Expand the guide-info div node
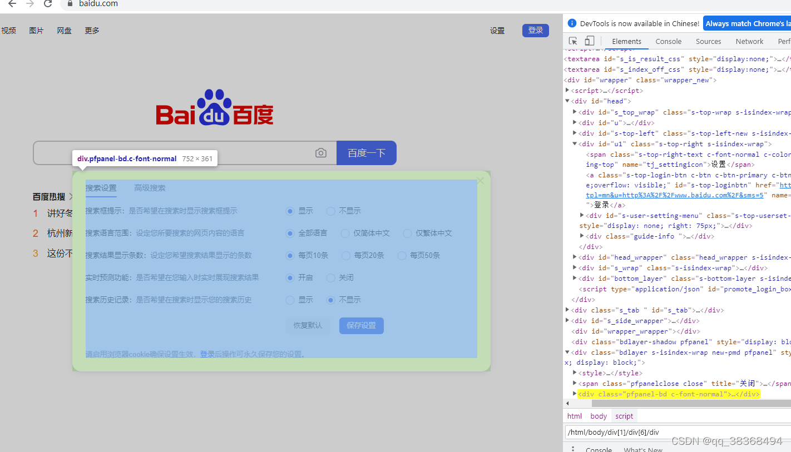This screenshot has height=452, width=791. pyautogui.click(x=582, y=236)
